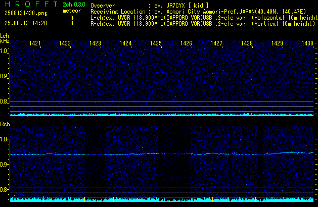The image size is (318, 207).
Task: Click the Rch yellow meteor marker just after 1429
Action: click(x=288, y=199)
